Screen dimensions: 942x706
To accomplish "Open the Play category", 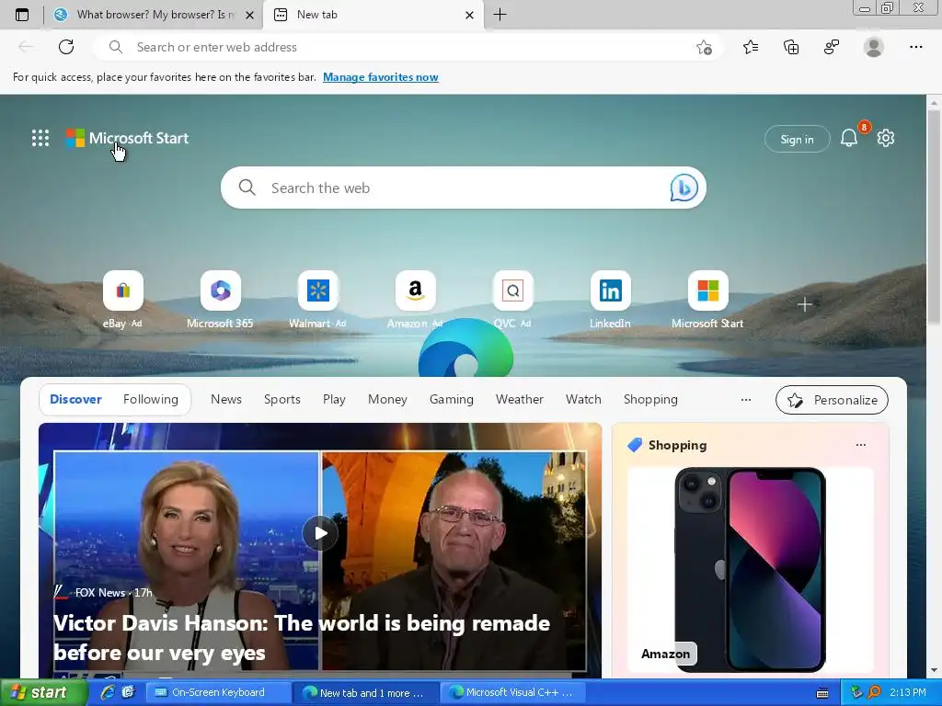I will pos(334,399).
